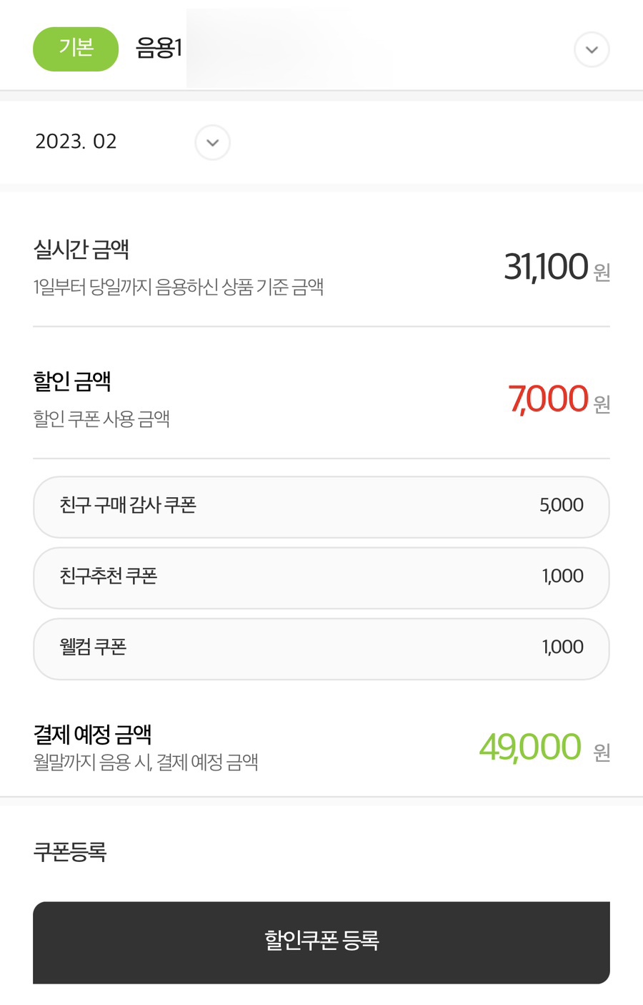643x1005 pixels.
Task: Click the 1일부터 당일까지 description text
Action: click(x=179, y=288)
